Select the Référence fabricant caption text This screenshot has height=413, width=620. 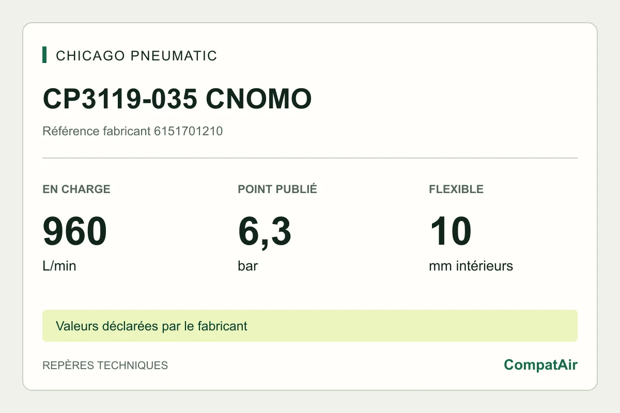pyautogui.click(x=97, y=131)
